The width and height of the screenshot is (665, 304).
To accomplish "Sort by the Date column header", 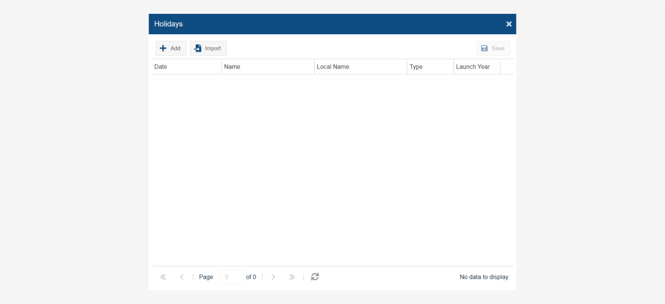I will [186, 67].
